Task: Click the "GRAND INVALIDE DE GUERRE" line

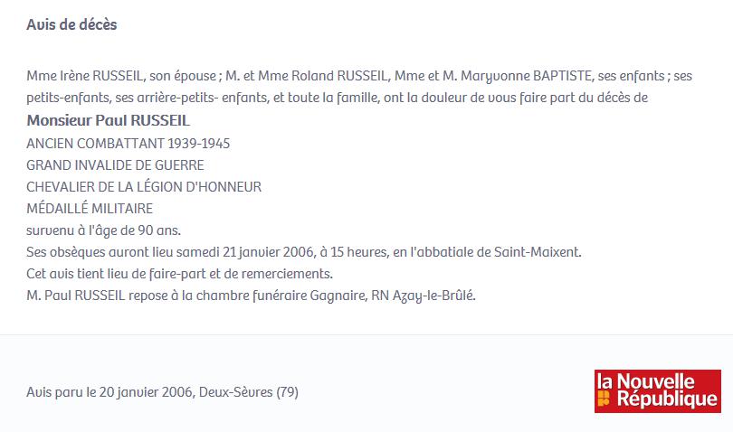Action: 115,164
